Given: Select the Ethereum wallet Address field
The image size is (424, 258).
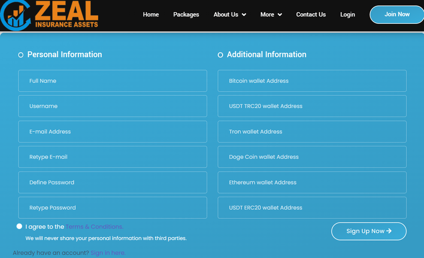Looking at the screenshot, I should click(x=312, y=182).
